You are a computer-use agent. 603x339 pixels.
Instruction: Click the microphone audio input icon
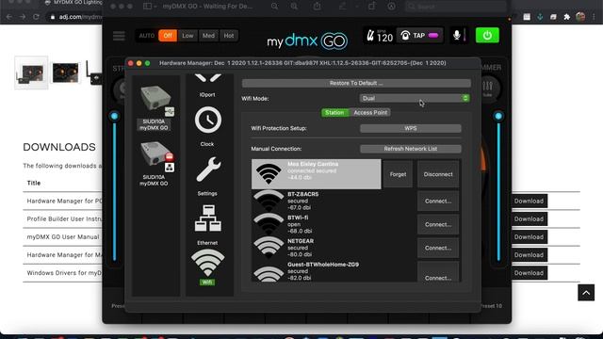click(456, 36)
